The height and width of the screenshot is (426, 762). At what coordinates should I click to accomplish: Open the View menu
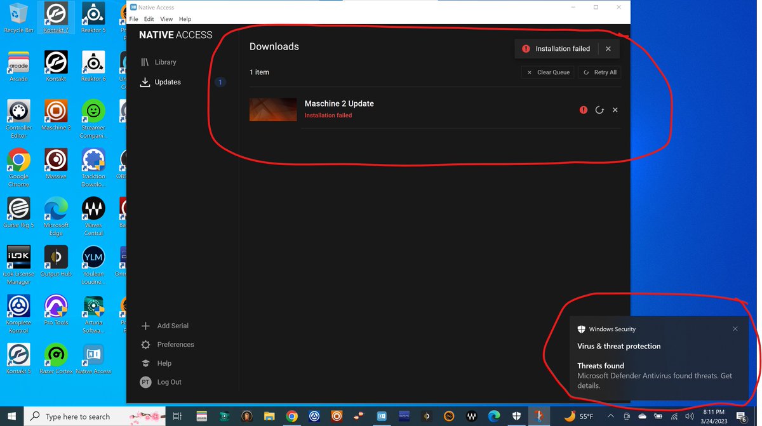[166, 19]
